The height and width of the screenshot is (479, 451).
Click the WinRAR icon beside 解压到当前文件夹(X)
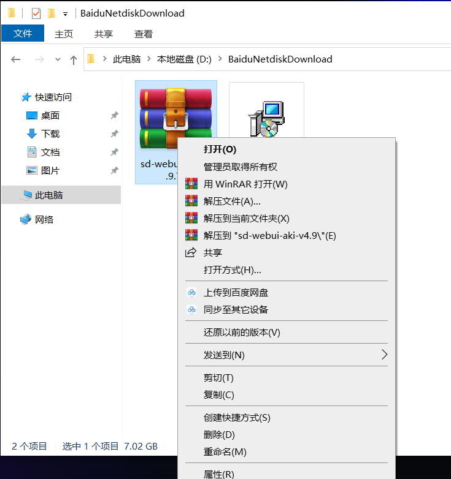(191, 218)
